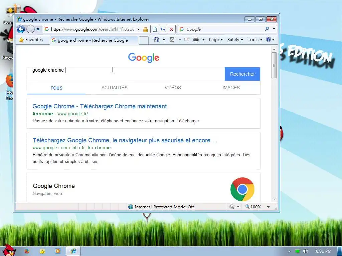The image size is (342, 256).
Task: Open a new blank tab
Action: [x=144, y=40]
